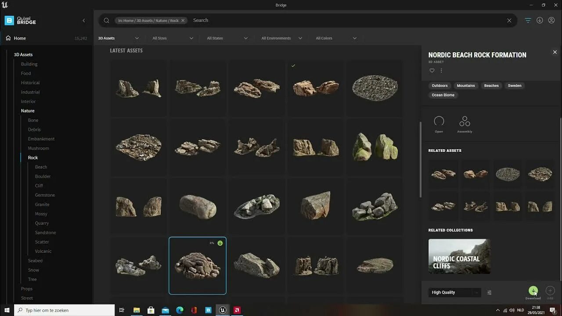Close the Nordic Beach Rock Formation panel
The height and width of the screenshot is (316, 562).
coord(555,52)
